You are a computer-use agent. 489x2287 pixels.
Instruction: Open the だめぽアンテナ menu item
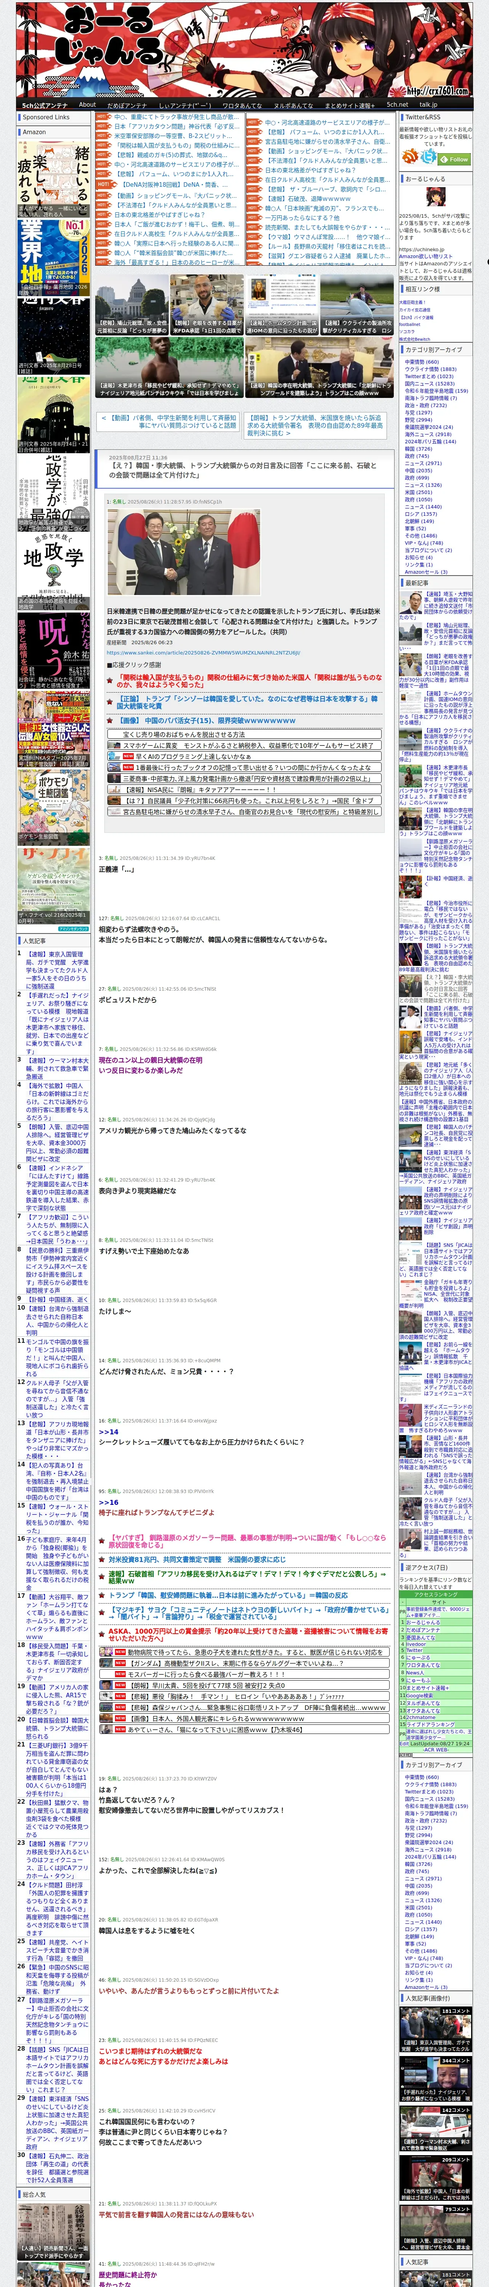coord(127,105)
